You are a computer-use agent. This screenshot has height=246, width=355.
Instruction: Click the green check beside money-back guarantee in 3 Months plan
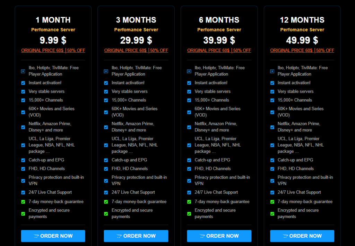[x=106, y=202]
